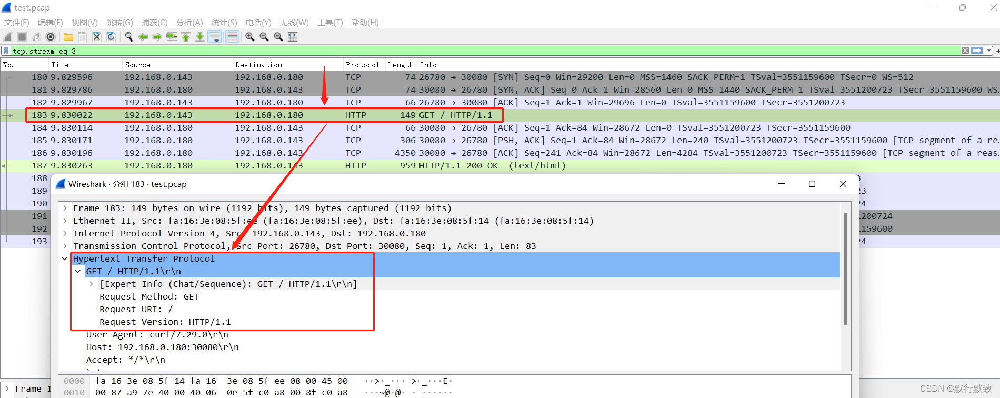This screenshot has width=1000, height=398.
Task: Close the capture file toolbar icon
Action: [97, 37]
